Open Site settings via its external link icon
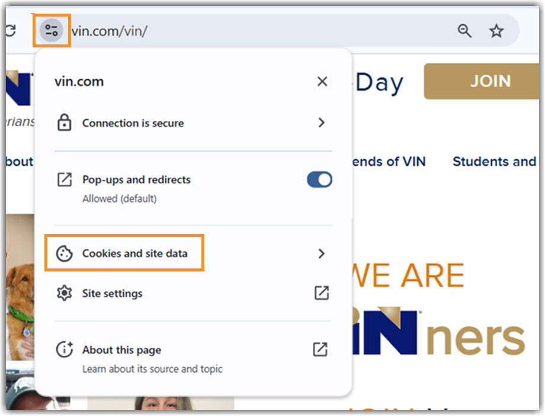Screen dimensions: 545x416 (x=321, y=293)
